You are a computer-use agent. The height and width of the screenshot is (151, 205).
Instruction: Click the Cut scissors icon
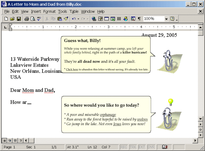47,19
